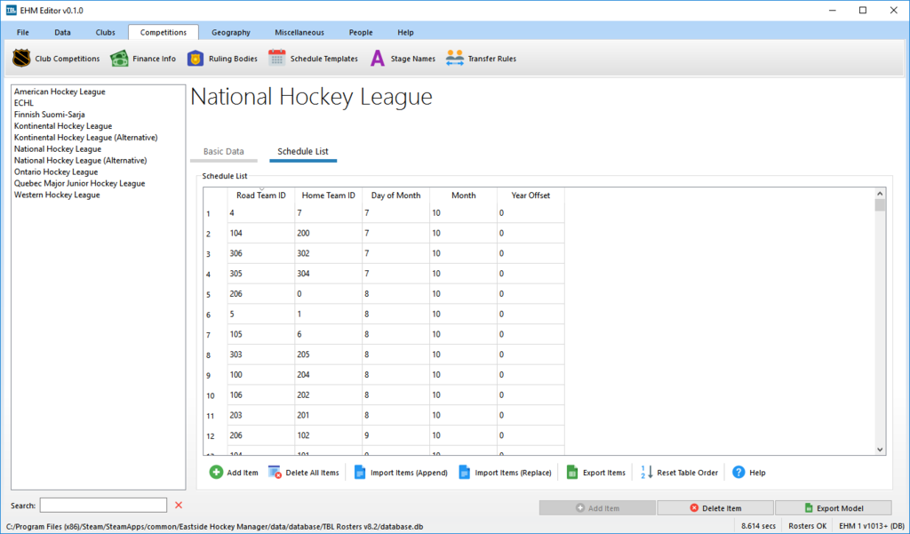This screenshot has height=534, width=910.
Task: Open the Help menu in the menu bar
Action: 405,33
